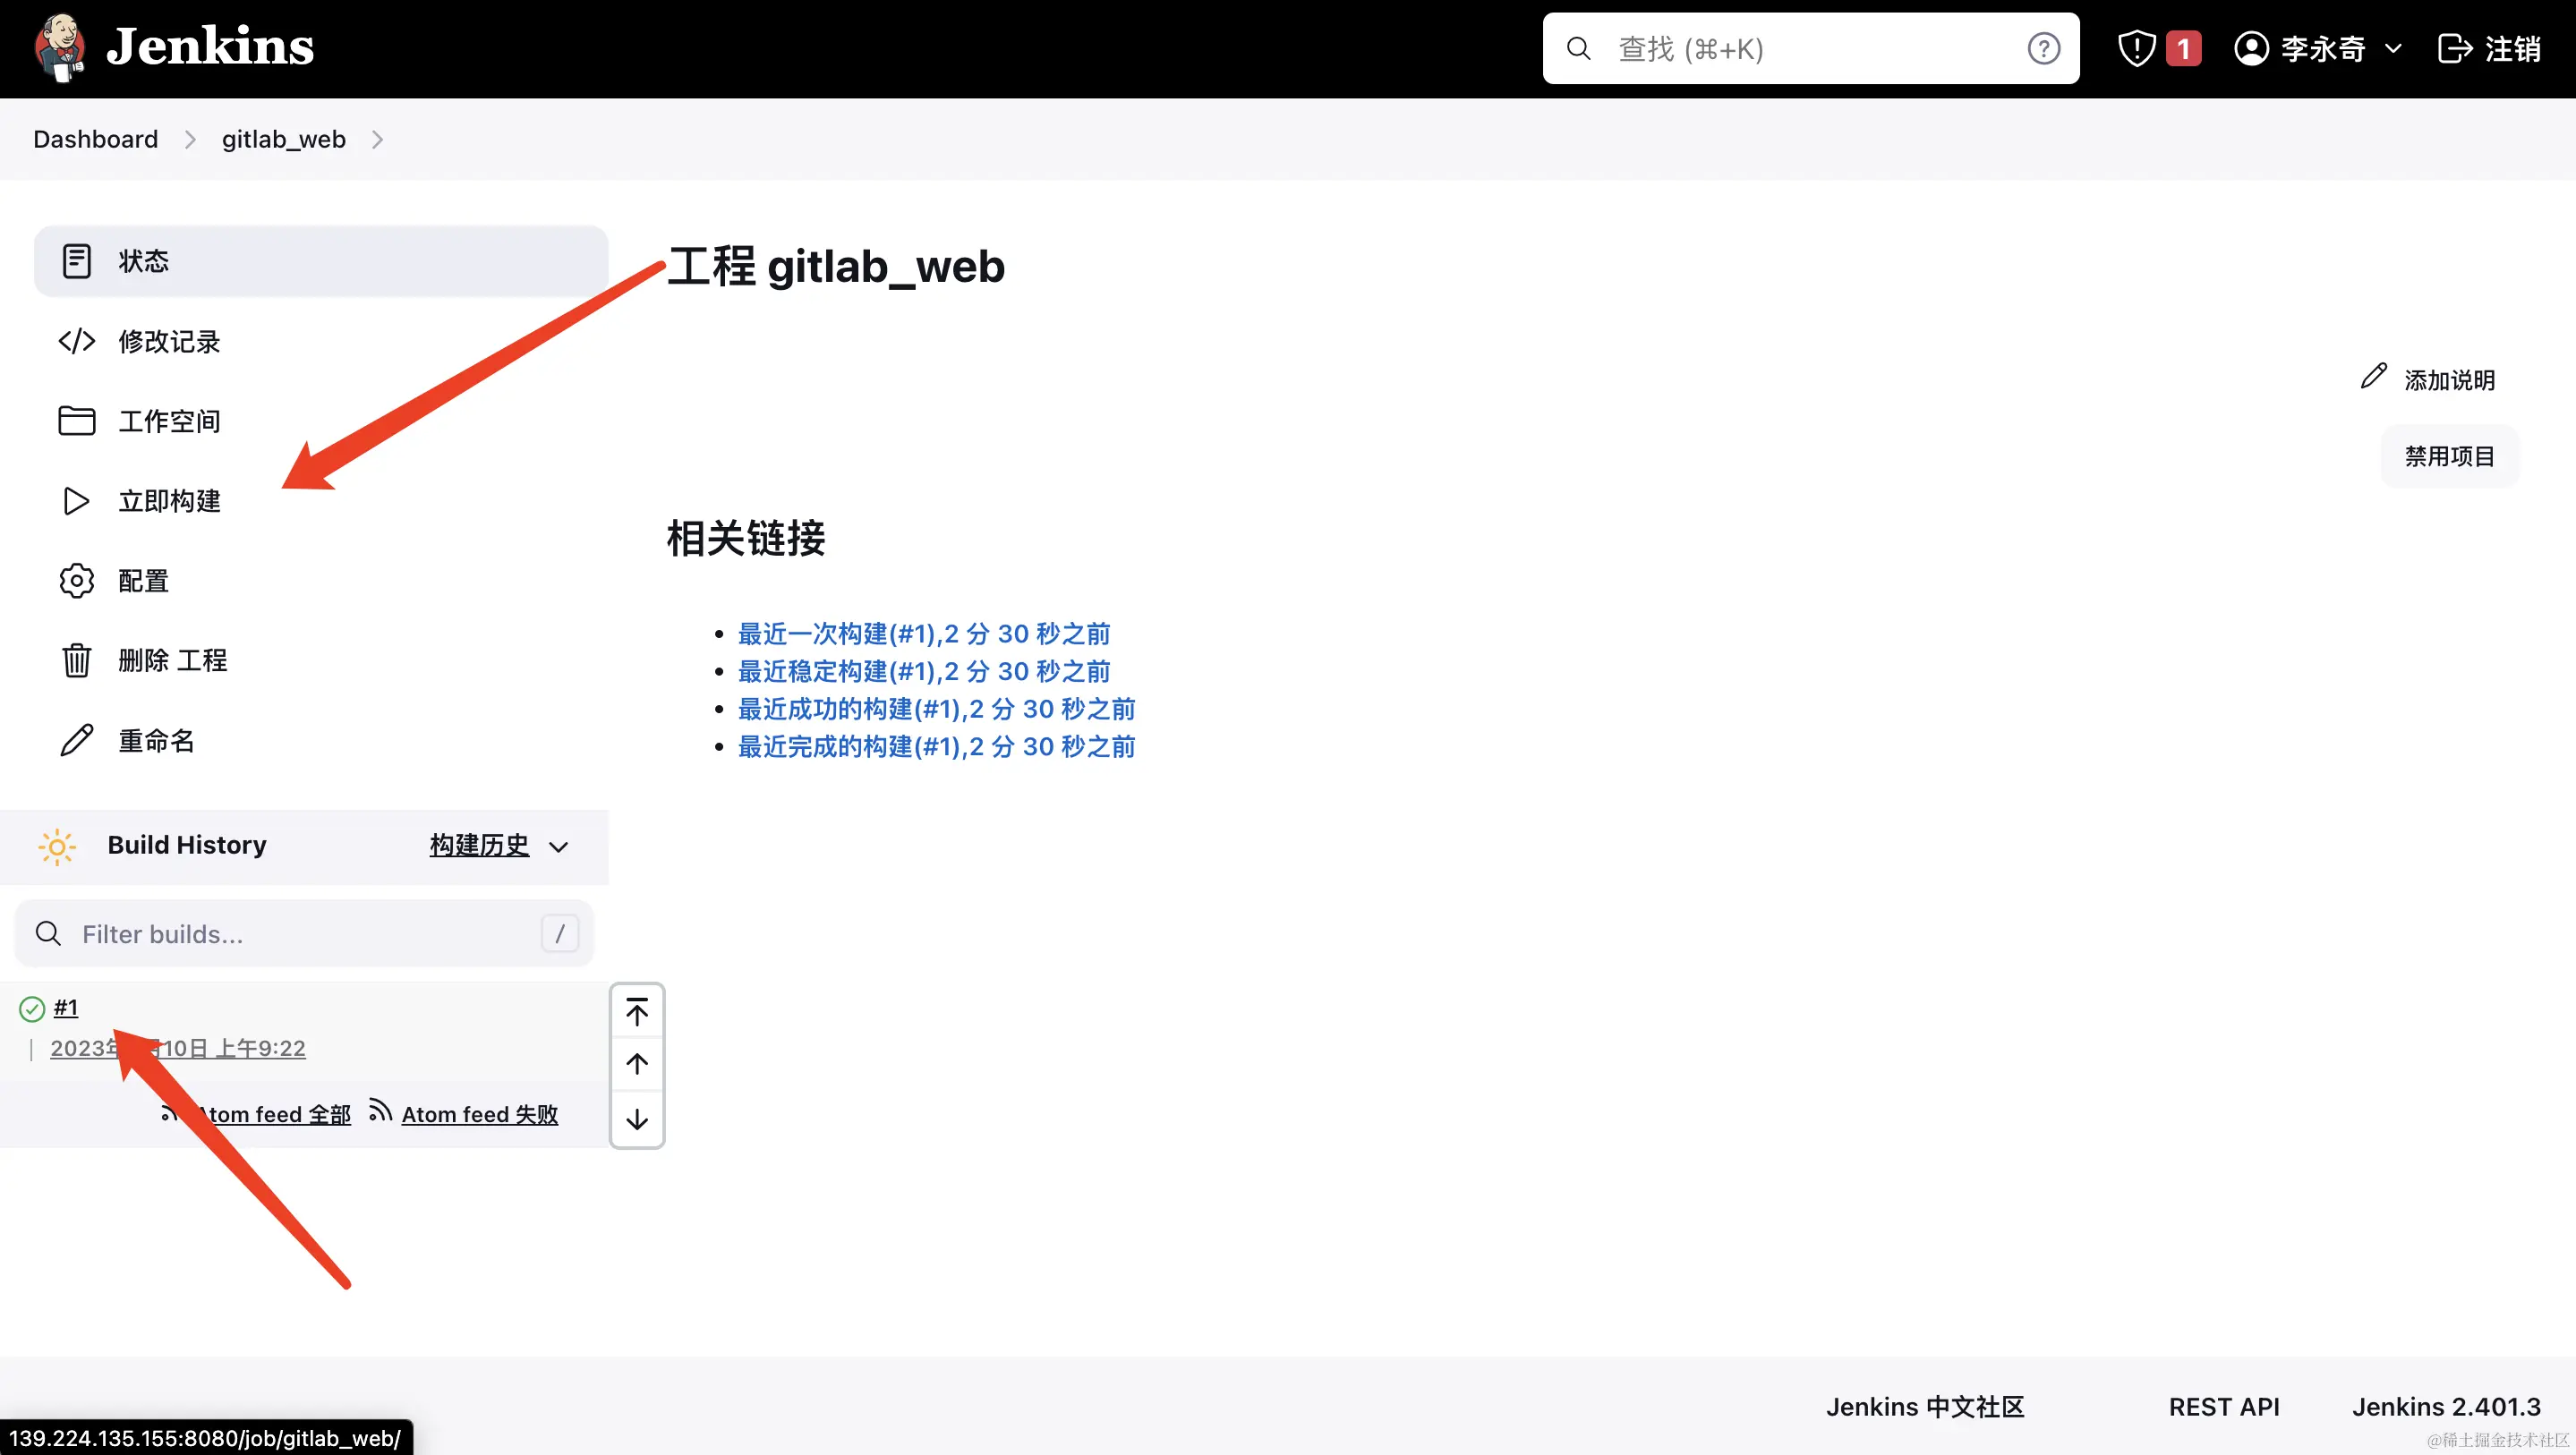Viewport: 2576px width, 1455px height.
Task: Click the 注销 logout button
Action: (2489, 48)
